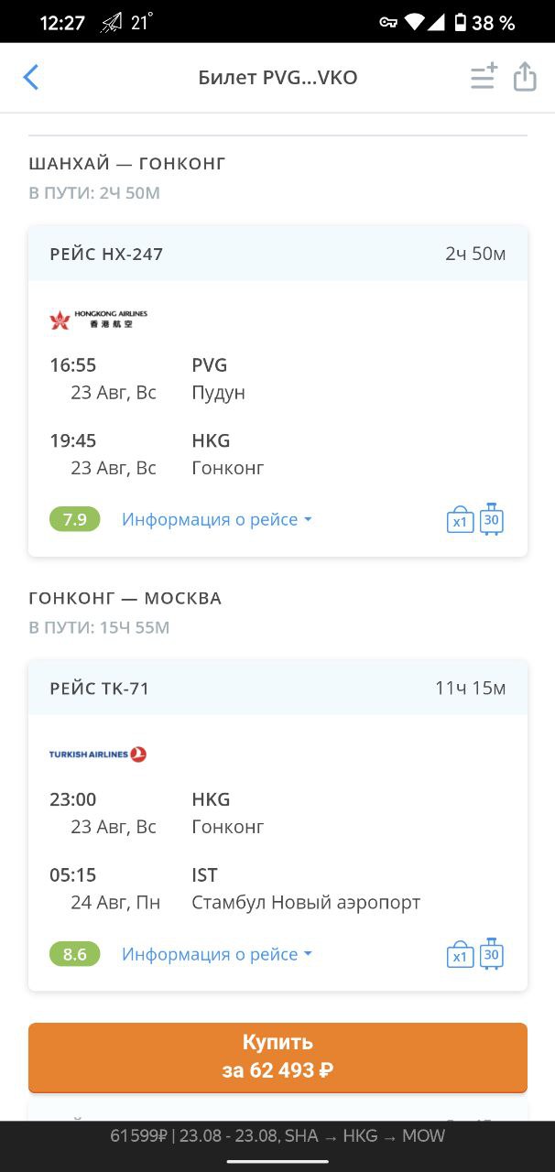Tap the Hong Kong Airlines logo
Viewport: 555px width, 1172px height.
(x=98, y=320)
